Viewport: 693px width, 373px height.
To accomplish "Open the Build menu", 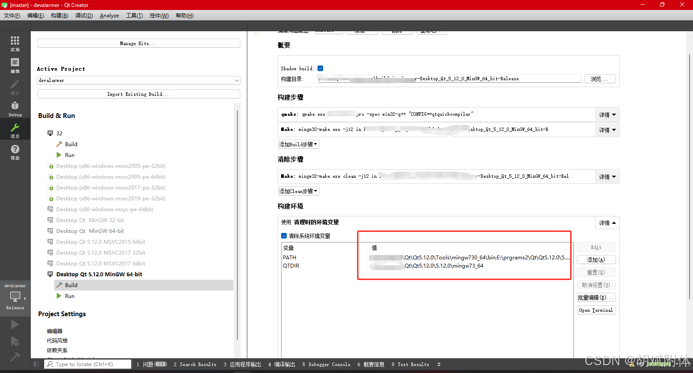I will click(x=59, y=15).
